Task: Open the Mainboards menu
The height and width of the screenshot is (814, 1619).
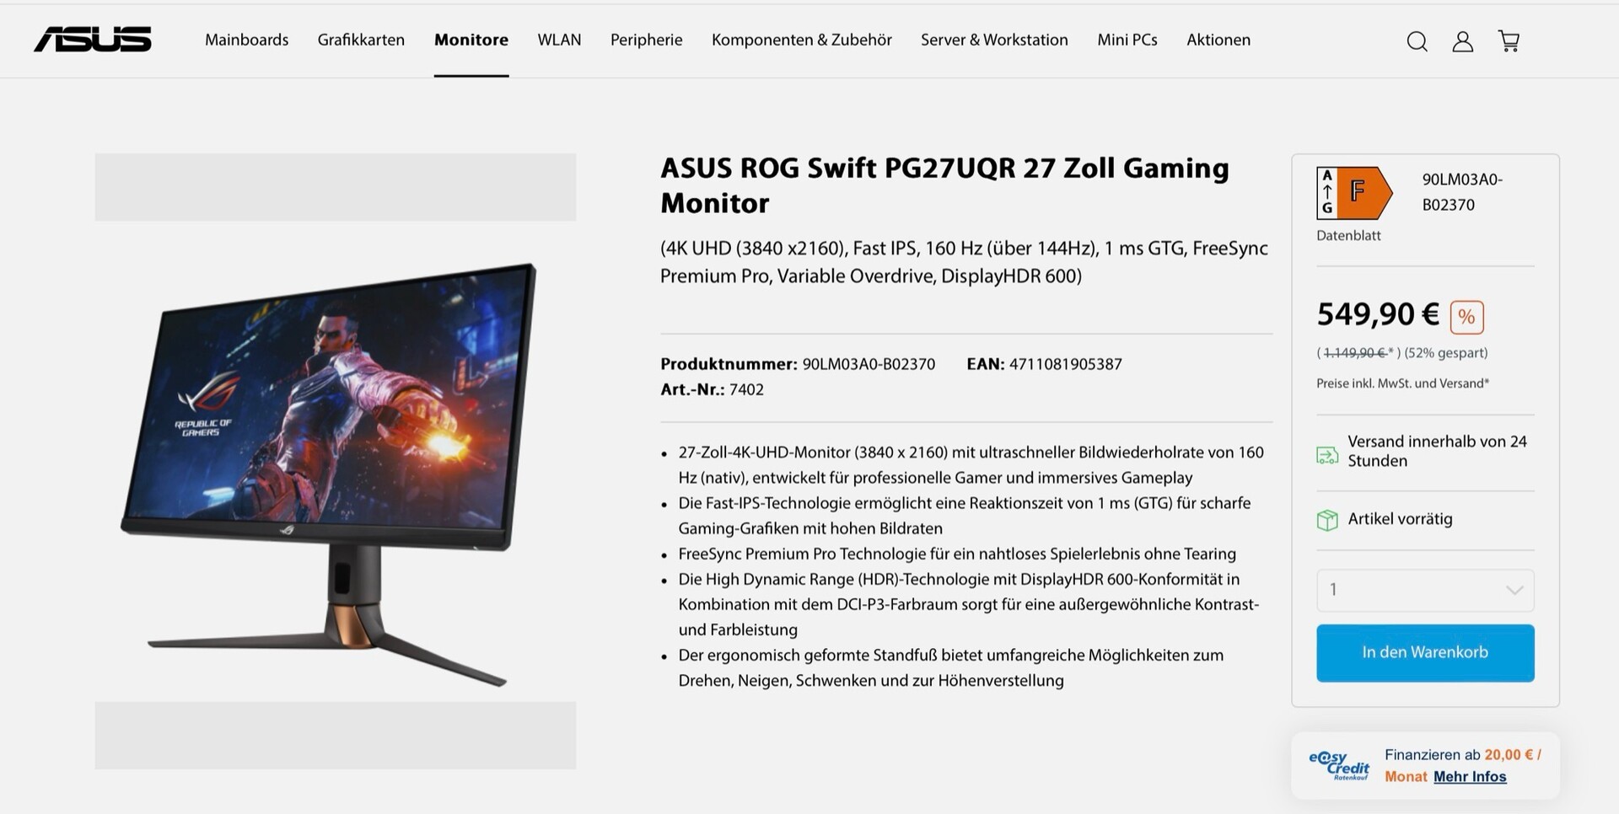Action: point(246,40)
